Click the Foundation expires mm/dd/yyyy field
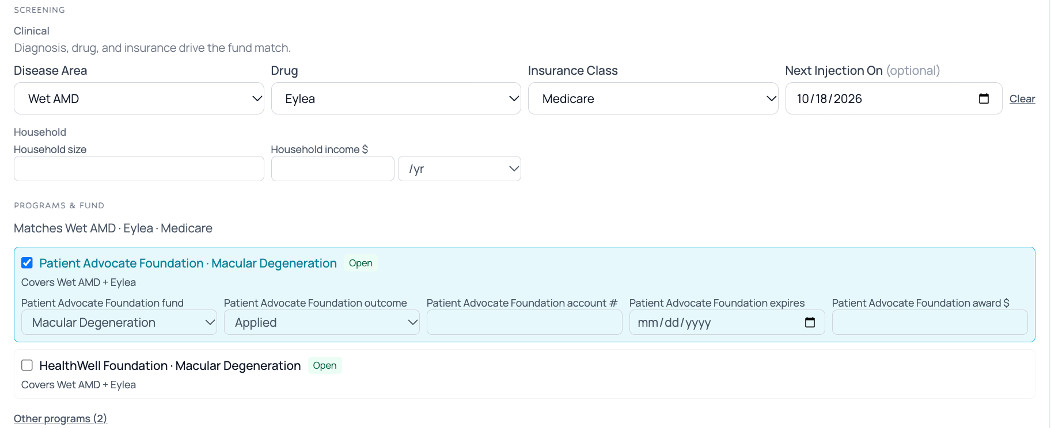The width and height of the screenshot is (1051, 428). tap(727, 322)
